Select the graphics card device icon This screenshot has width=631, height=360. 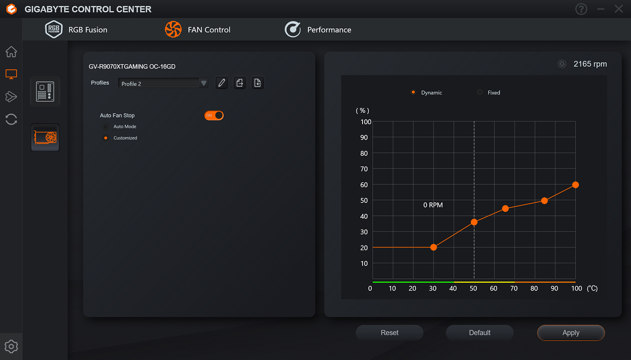click(45, 137)
